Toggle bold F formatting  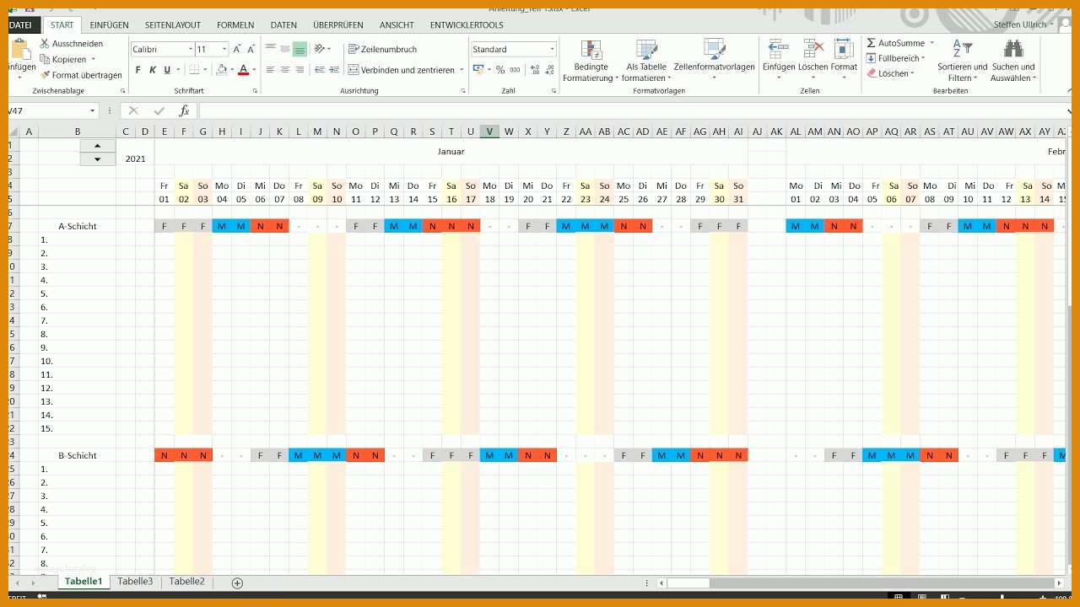138,70
